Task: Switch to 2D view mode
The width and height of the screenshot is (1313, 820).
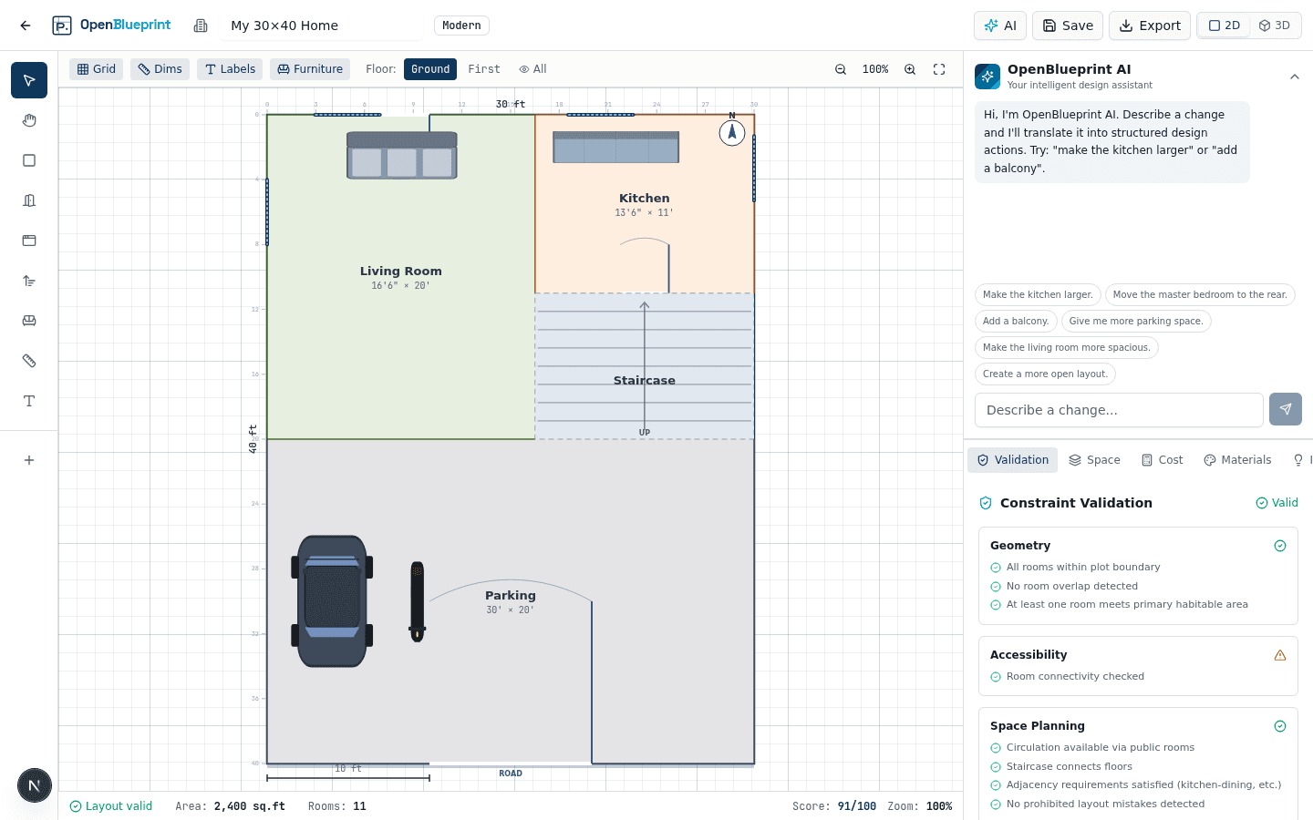Action: pyautogui.click(x=1225, y=26)
